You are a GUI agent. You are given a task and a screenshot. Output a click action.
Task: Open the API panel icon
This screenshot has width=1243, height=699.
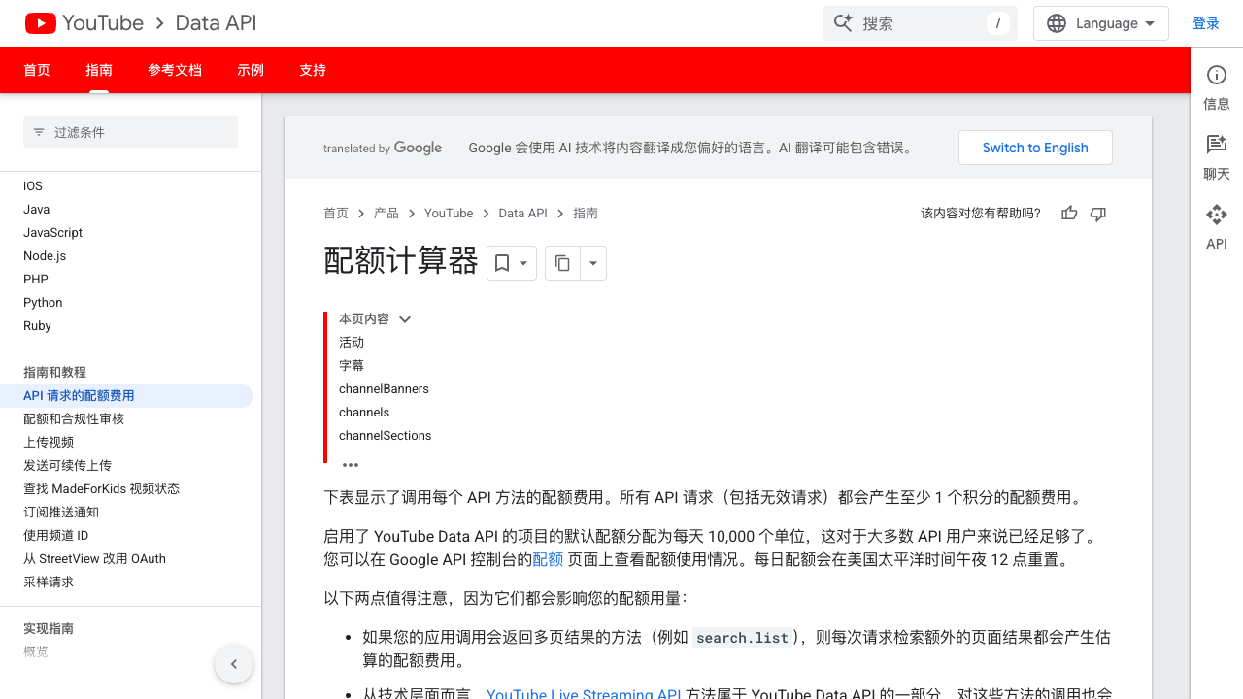point(1217,215)
